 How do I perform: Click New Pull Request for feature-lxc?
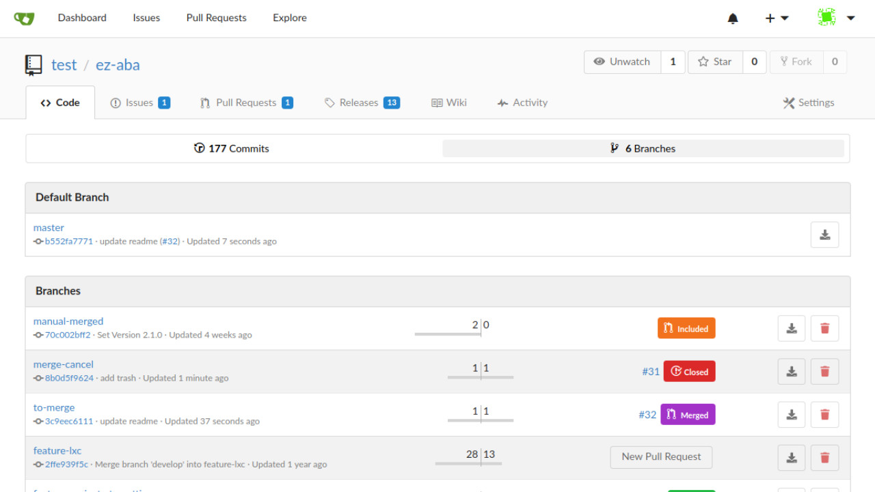(661, 457)
